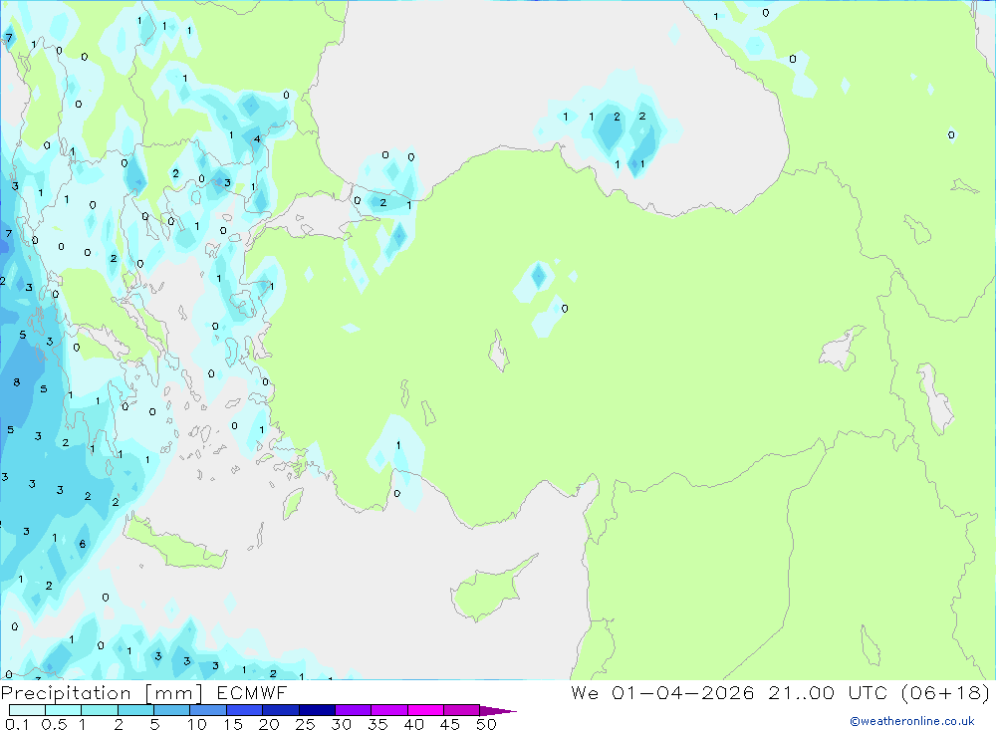Click the legend value '30'
This screenshot has width=996, height=730.
coord(341,724)
